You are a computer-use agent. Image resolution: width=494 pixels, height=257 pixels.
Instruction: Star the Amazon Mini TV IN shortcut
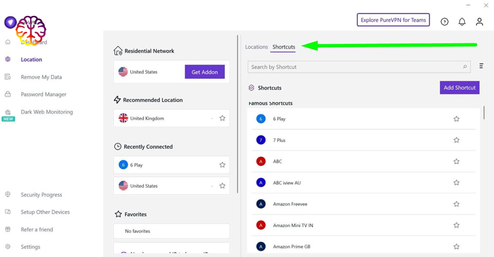point(456,225)
